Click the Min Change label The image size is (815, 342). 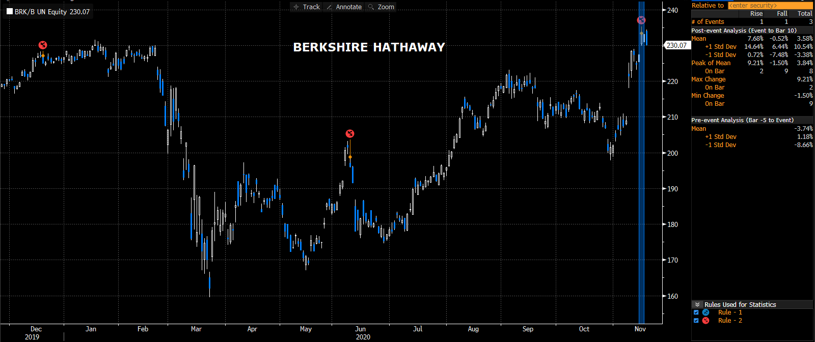[708, 96]
